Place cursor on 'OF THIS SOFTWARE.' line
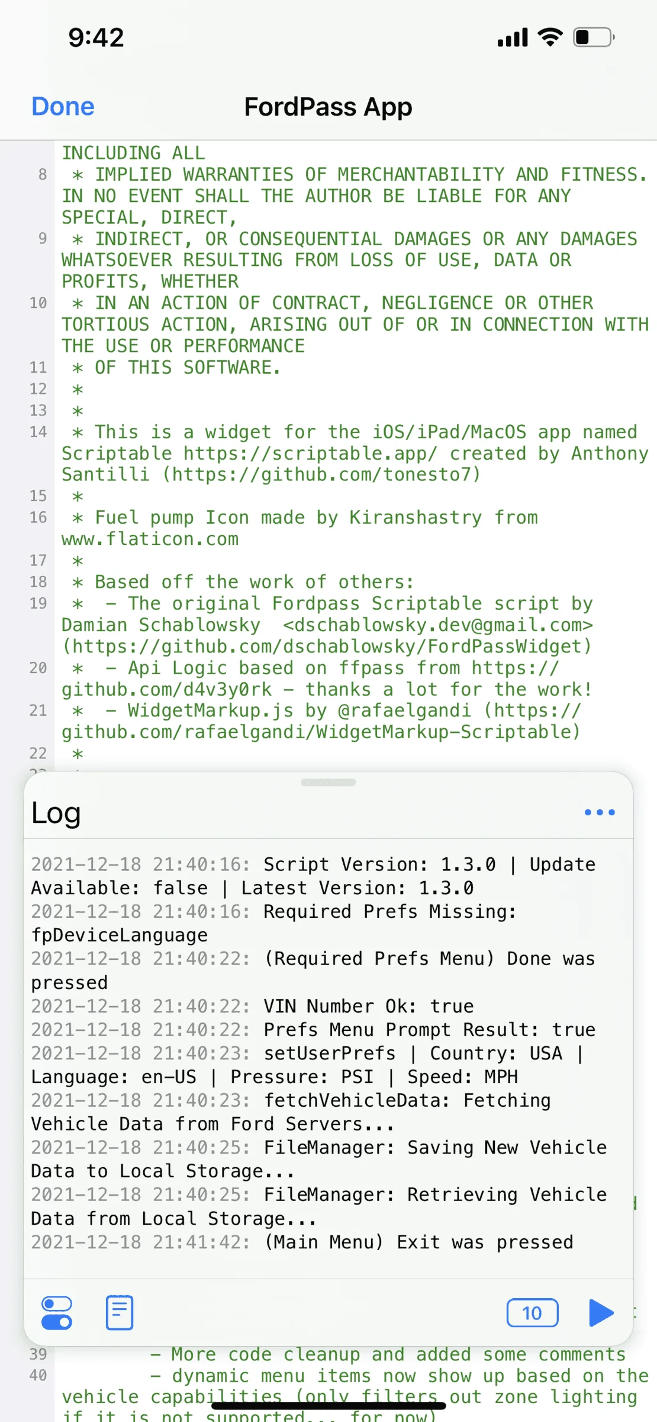 (x=188, y=367)
